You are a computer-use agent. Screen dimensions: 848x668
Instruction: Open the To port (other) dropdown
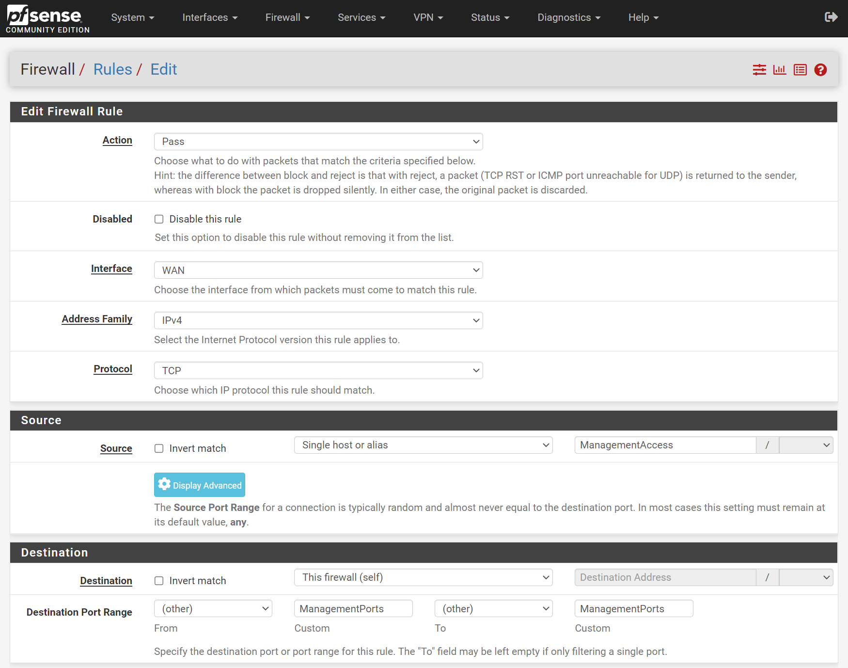[494, 608]
